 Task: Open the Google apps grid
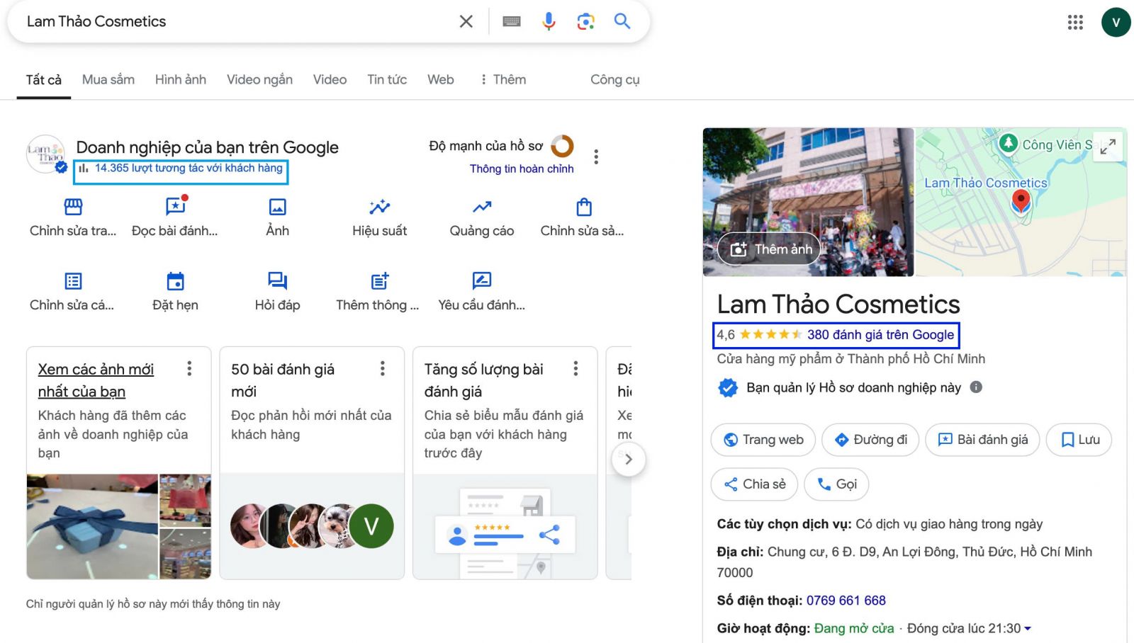[x=1075, y=22]
